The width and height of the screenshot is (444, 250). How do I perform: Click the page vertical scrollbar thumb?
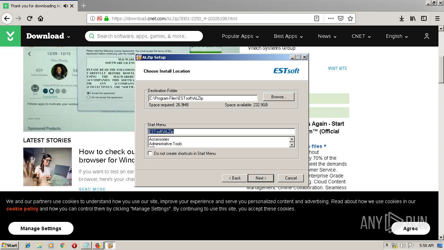click(441, 69)
